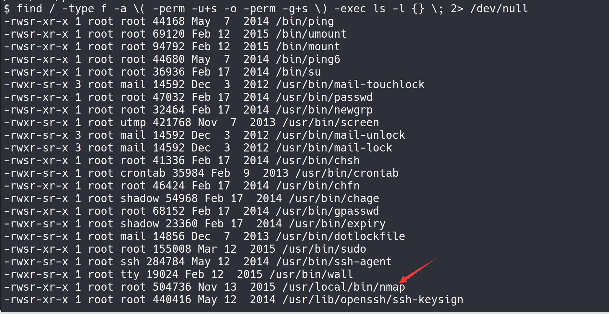Screen dimensions: 609x314
Task: Click the /usr/bin/sudo path
Action: [x=324, y=249]
